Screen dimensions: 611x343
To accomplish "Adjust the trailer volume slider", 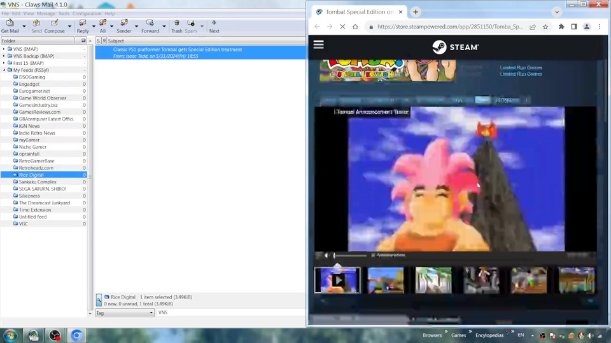I will coord(350,255).
